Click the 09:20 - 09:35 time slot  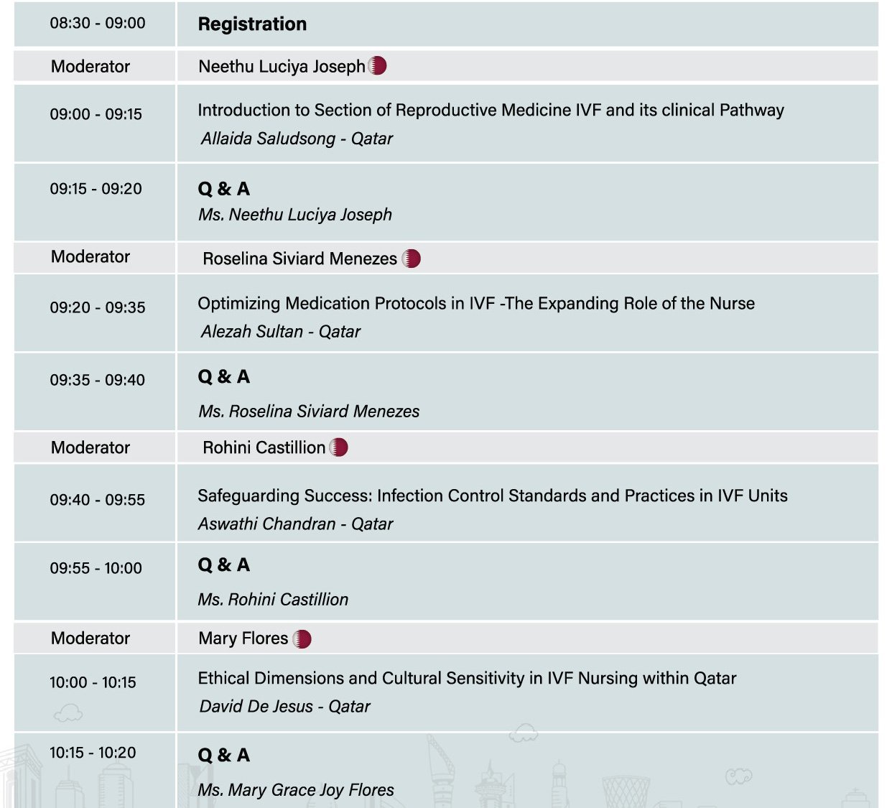pos(98,307)
